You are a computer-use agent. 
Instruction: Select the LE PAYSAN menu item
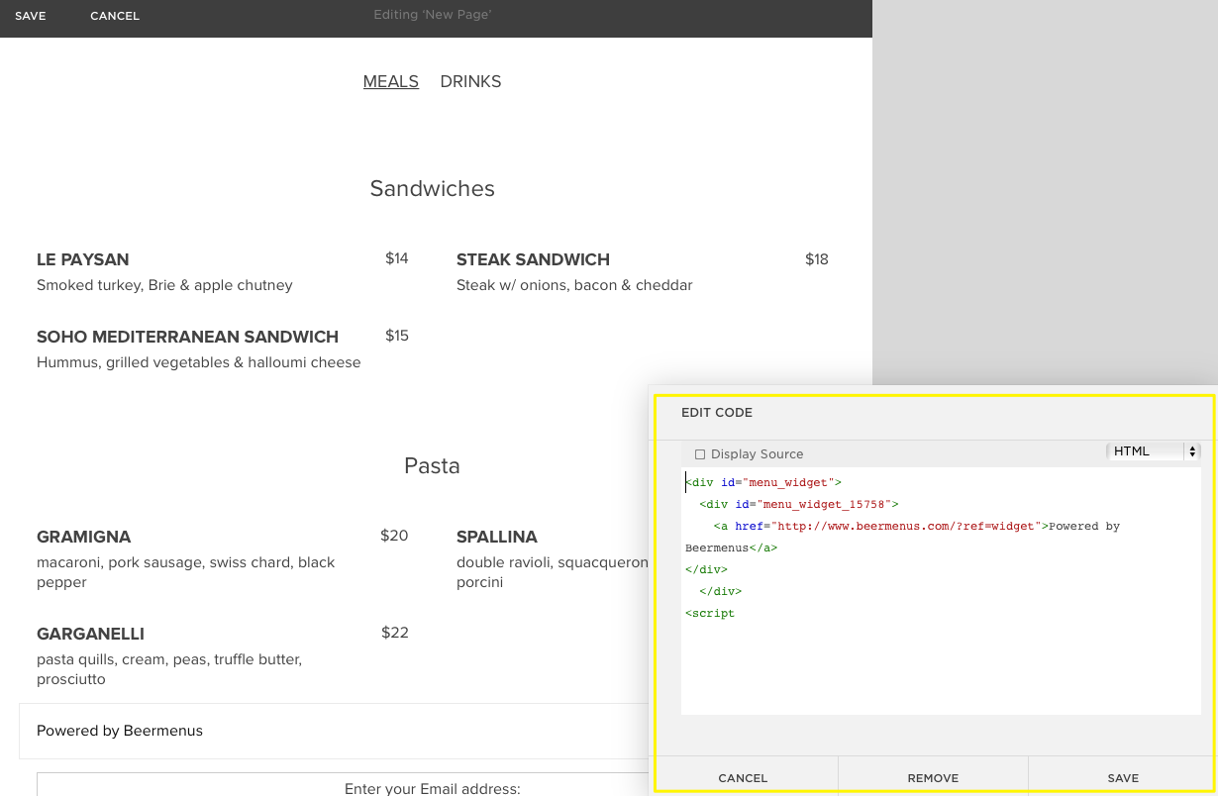coord(83,259)
